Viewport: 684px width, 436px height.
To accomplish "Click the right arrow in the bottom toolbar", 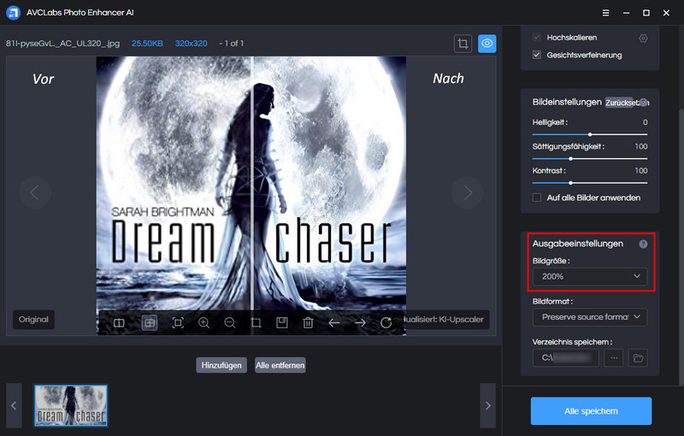I will (360, 323).
